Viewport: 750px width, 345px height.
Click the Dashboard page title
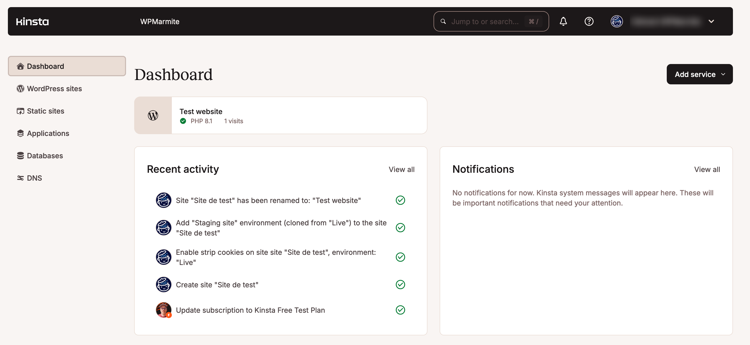[x=174, y=74]
